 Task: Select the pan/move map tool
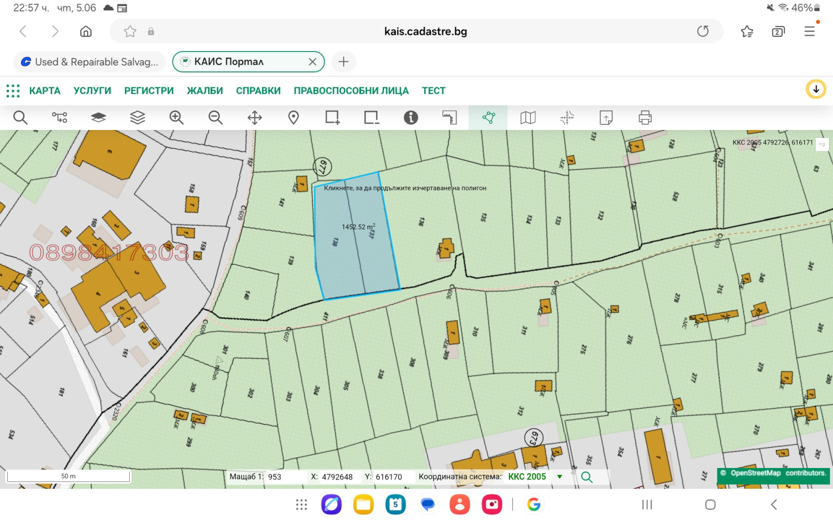pyautogui.click(x=255, y=118)
